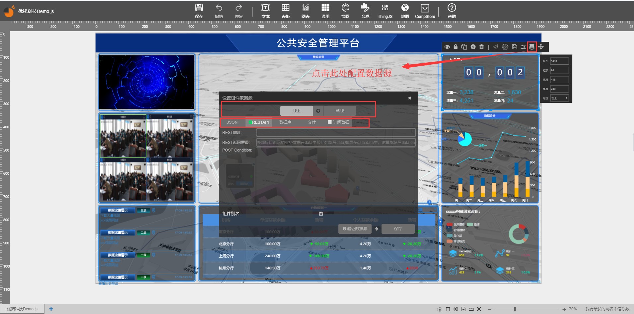The width and height of the screenshot is (634, 314).
Task: Click the 距顶 value field showing 94
Action: [559, 70]
